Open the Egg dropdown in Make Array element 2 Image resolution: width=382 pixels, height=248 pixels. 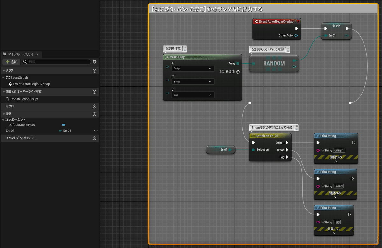pos(193,95)
